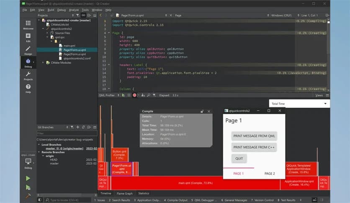This screenshot has height=203, width=350.
Task: Filter the Projects tree
Action: (x=78, y=15)
